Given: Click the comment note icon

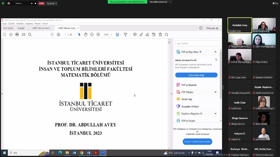Looking at the screenshot, I should [135, 35].
